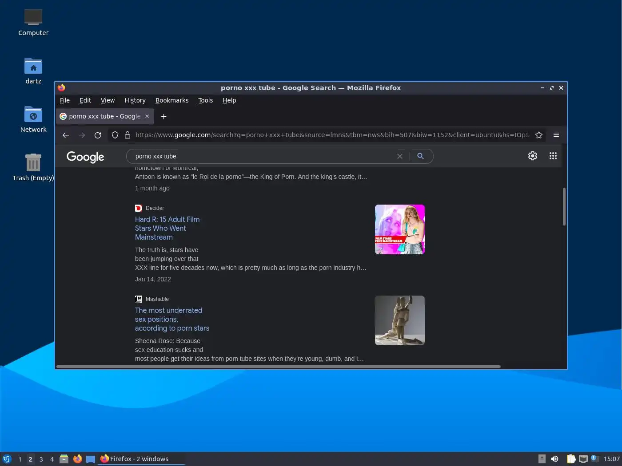Close the Google search tab
Image resolution: width=622 pixels, height=466 pixels.
click(x=147, y=116)
